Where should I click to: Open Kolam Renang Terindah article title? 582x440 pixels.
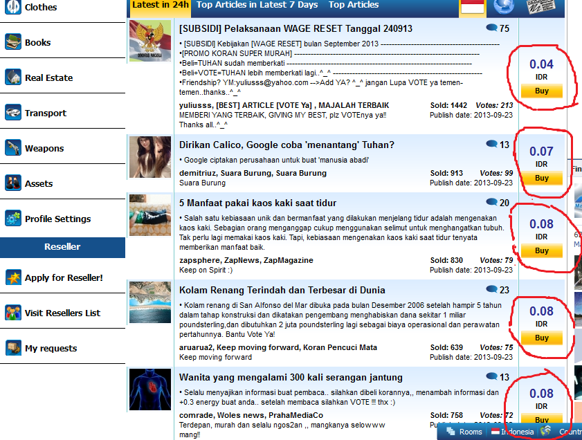[x=282, y=290]
